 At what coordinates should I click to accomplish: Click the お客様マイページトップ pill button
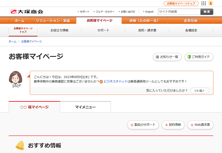(x=181, y=3)
